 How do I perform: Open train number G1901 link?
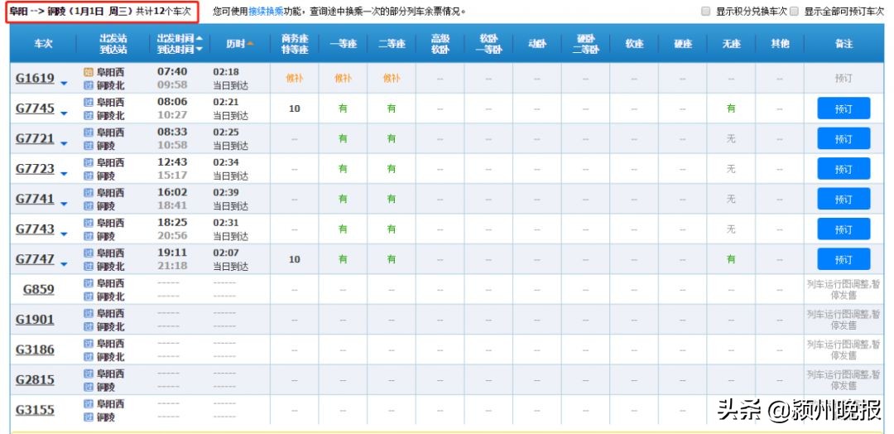click(35, 320)
